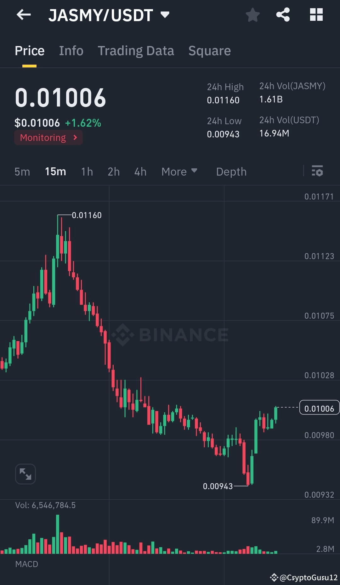Image resolution: width=340 pixels, height=585 pixels.
Task: Expand the chart to fullscreen
Action: pyautogui.click(x=25, y=474)
